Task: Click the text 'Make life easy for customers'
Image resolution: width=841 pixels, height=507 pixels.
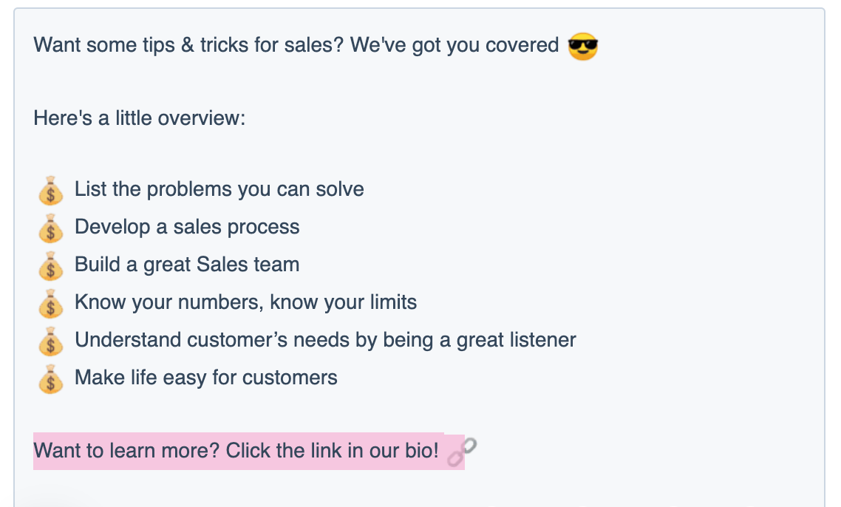Action: pyautogui.click(x=206, y=378)
